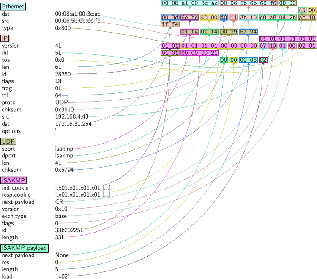Select hex bytes 00 08 a1 00 3c ac

(x=190, y=3)
